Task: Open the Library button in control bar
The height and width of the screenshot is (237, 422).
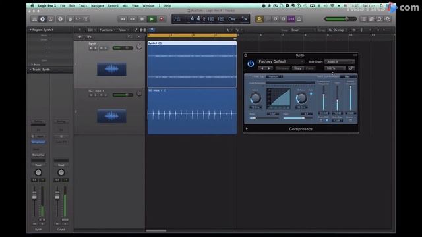Action: [x=34, y=19]
